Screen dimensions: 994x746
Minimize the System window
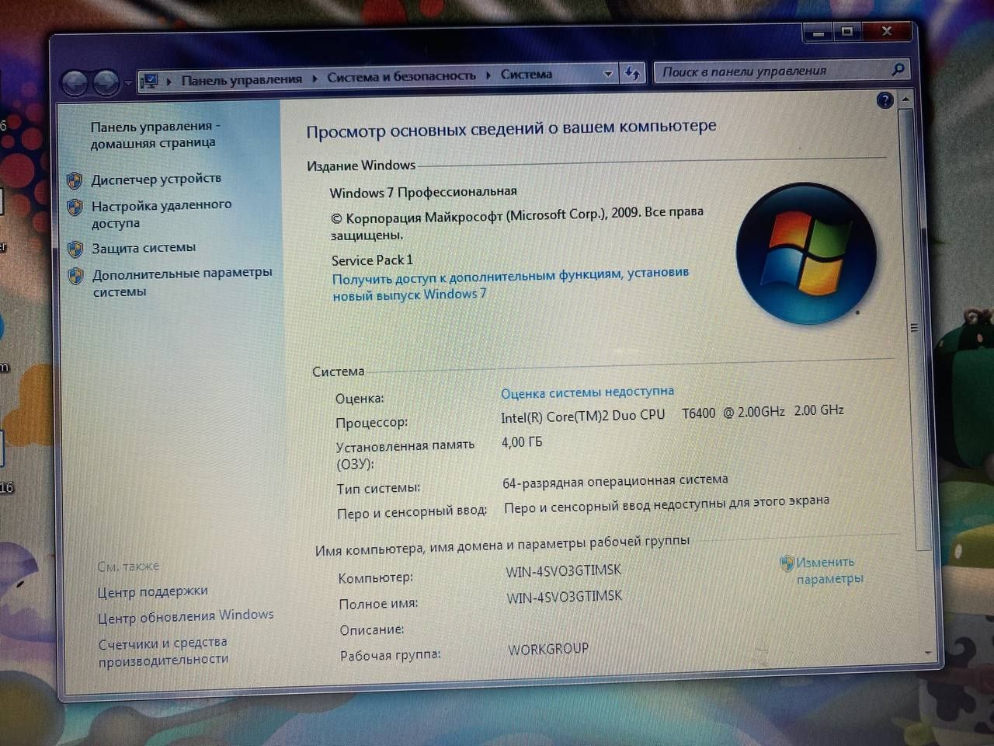818,33
